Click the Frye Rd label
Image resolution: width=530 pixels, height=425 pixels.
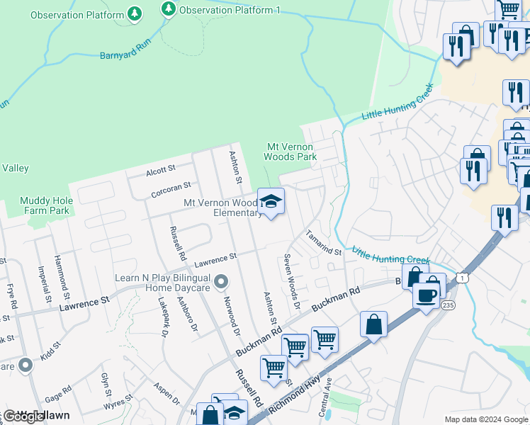[x=11, y=296]
